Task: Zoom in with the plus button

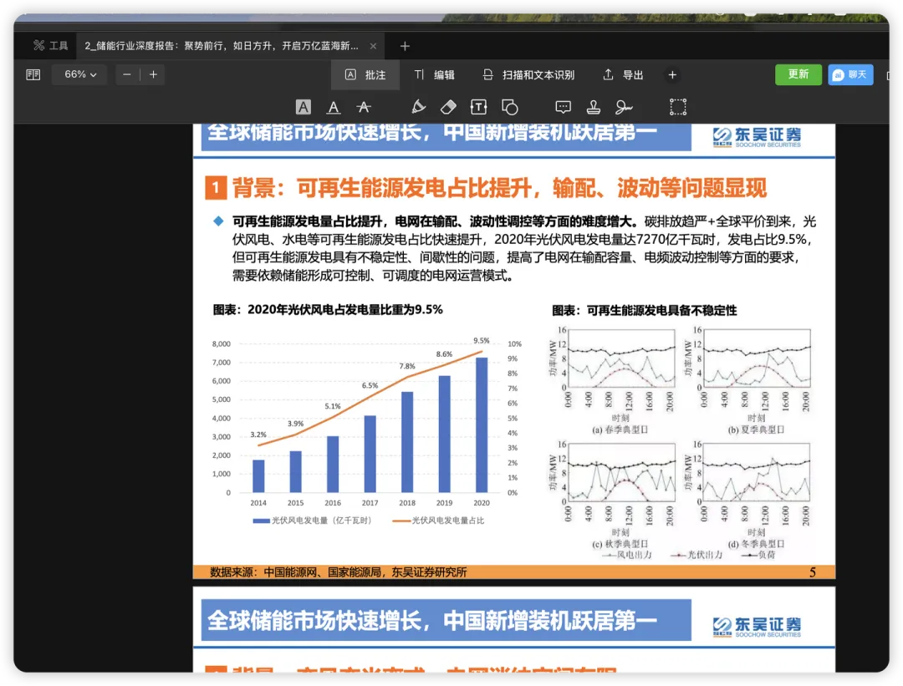Action: (153, 75)
